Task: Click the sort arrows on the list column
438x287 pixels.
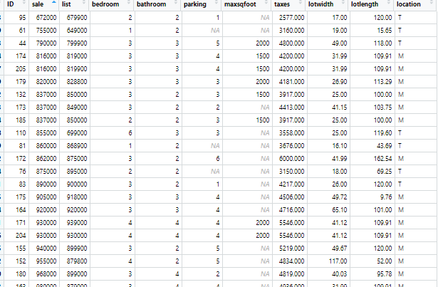Action: [84, 3]
